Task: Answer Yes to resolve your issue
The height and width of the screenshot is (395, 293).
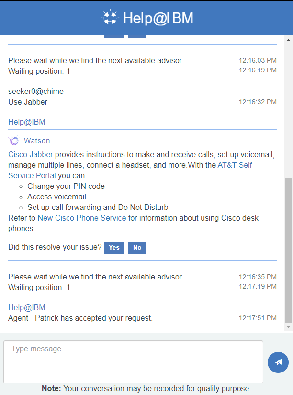Action: pos(114,248)
